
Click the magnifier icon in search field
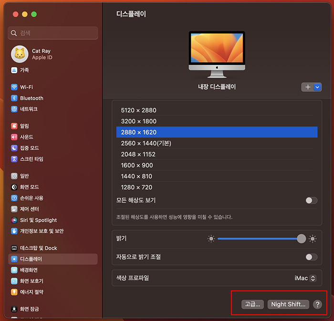click(14, 33)
